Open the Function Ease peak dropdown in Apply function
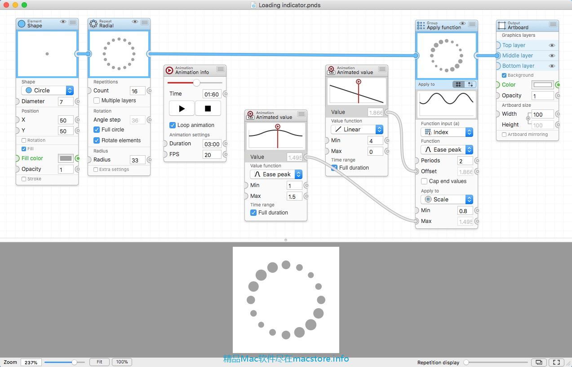Image resolution: width=572 pixels, height=367 pixels. click(447, 150)
